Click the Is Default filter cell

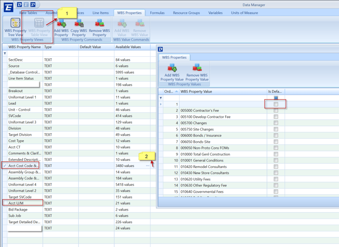[x=276, y=98]
